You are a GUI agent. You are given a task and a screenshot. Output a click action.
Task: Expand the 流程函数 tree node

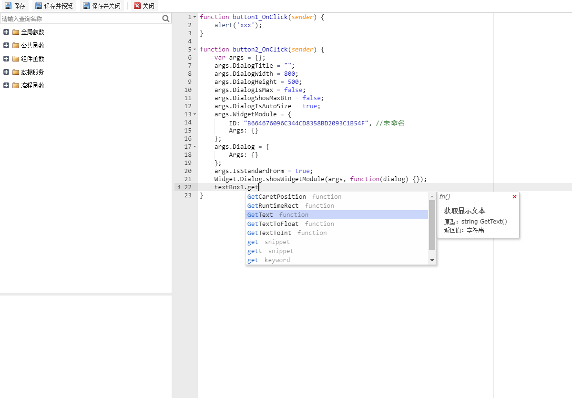[x=6, y=85]
